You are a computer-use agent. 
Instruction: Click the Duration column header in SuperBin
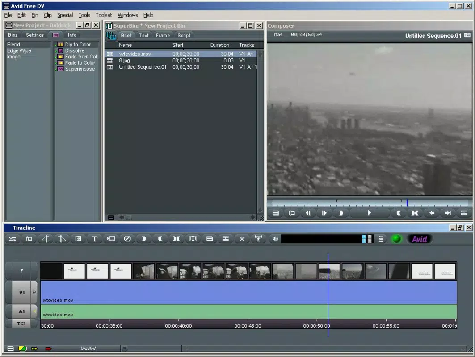click(220, 45)
